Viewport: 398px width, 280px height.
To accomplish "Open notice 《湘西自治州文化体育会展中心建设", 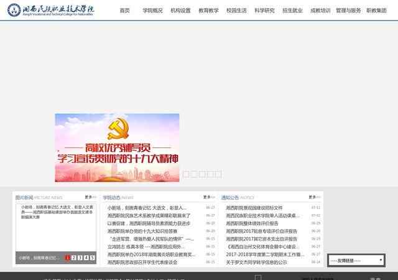I will (262, 247).
